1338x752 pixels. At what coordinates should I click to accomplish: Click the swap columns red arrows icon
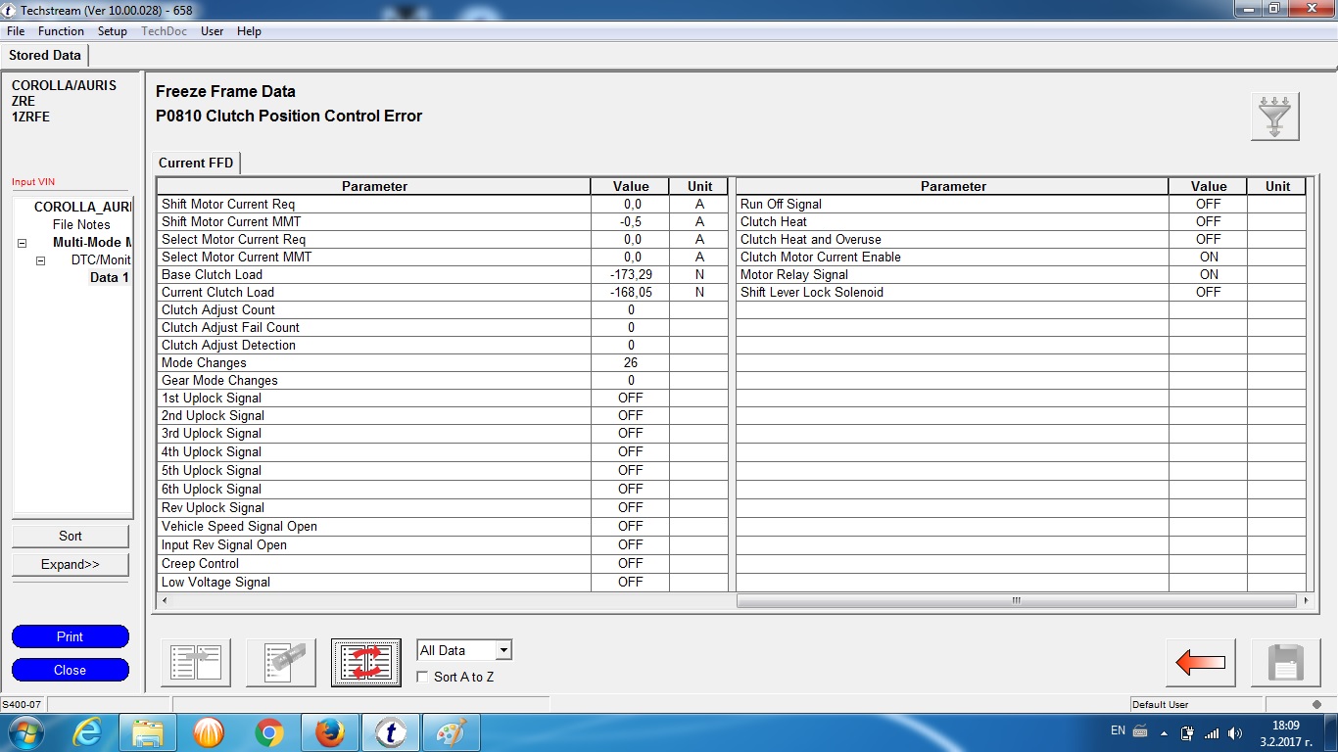click(x=366, y=663)
